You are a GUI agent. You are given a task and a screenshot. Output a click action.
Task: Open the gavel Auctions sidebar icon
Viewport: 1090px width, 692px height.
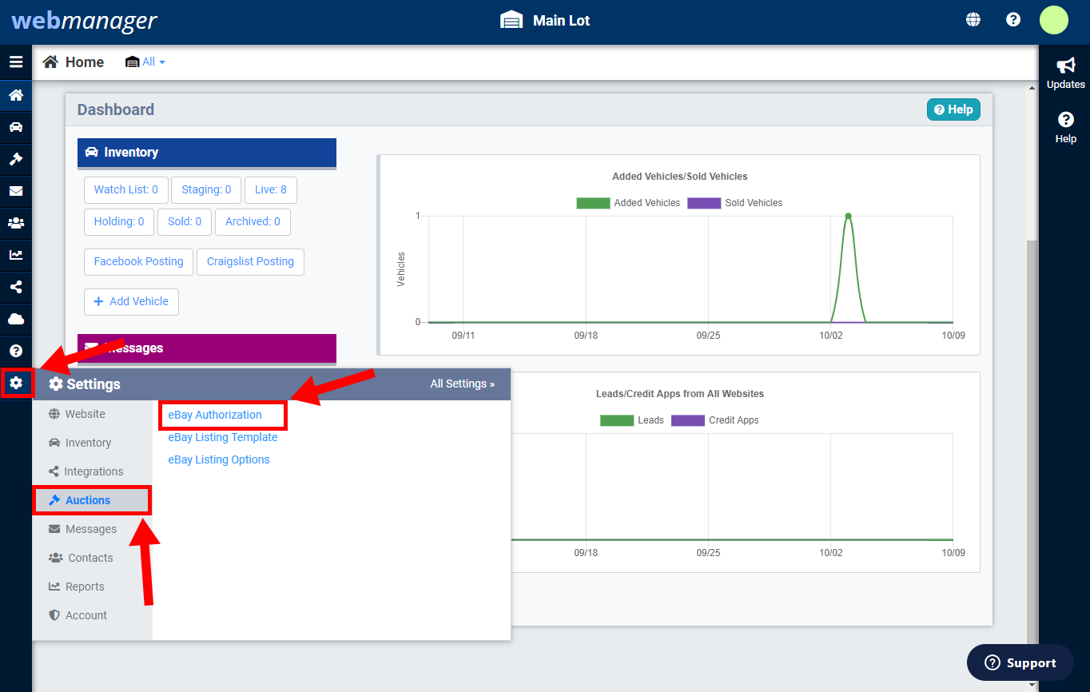[16, 159]
